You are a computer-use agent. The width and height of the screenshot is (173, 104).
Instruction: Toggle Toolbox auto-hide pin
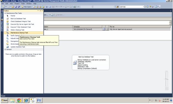click(x=40, y=11)
